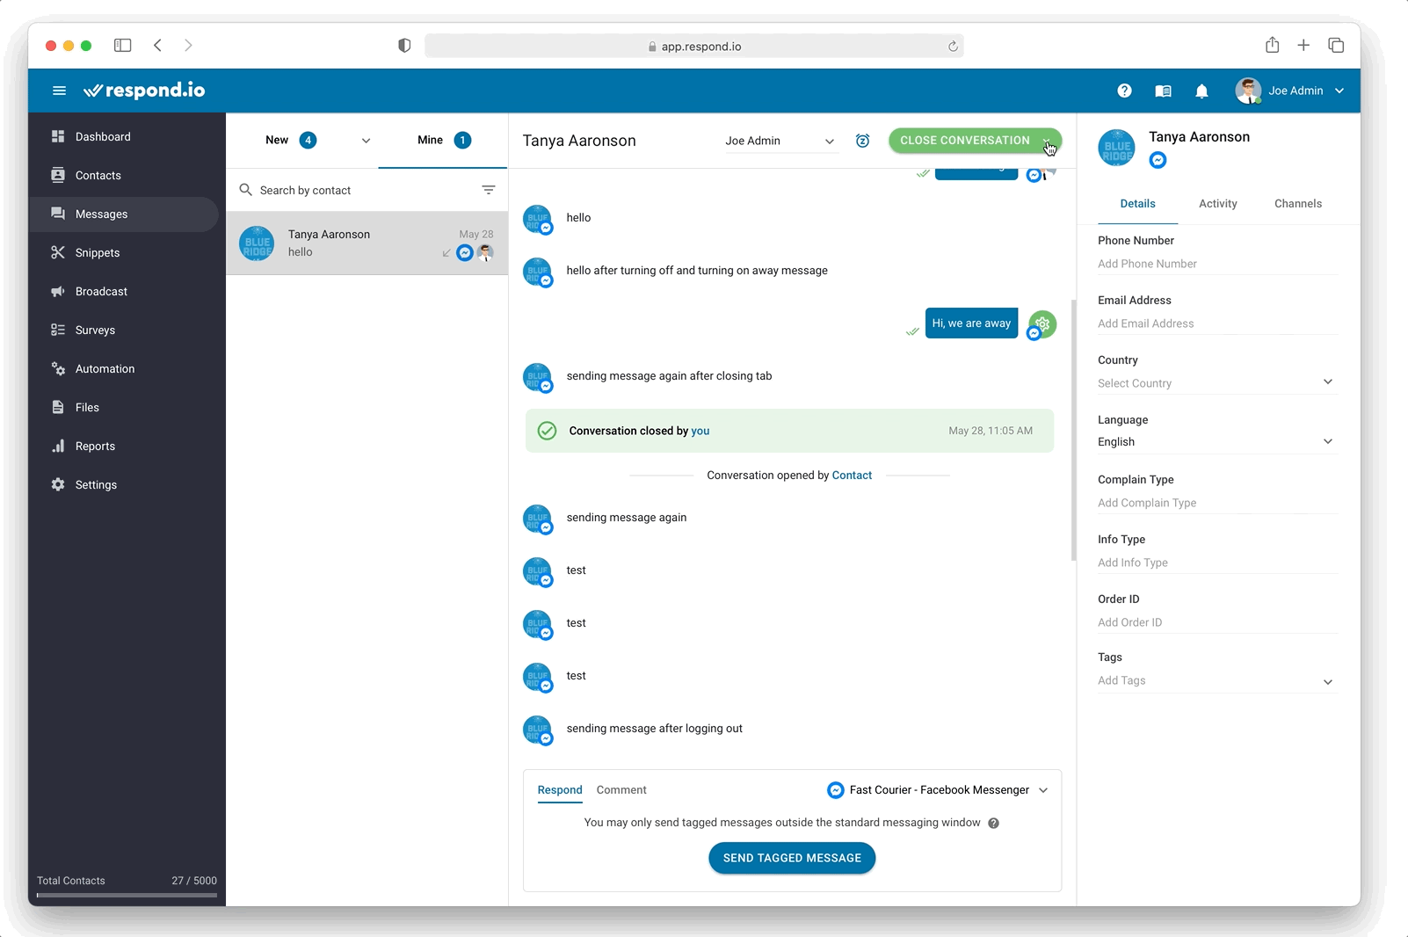Click the Broadcast megaphone icon
This screenshot has height=937, width=1408.
(58, 291)
